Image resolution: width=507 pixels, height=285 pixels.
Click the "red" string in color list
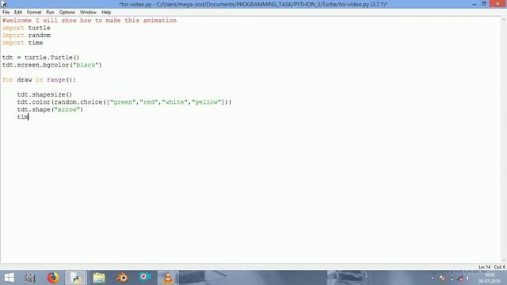pyautogui.click(x=149, y=102)
